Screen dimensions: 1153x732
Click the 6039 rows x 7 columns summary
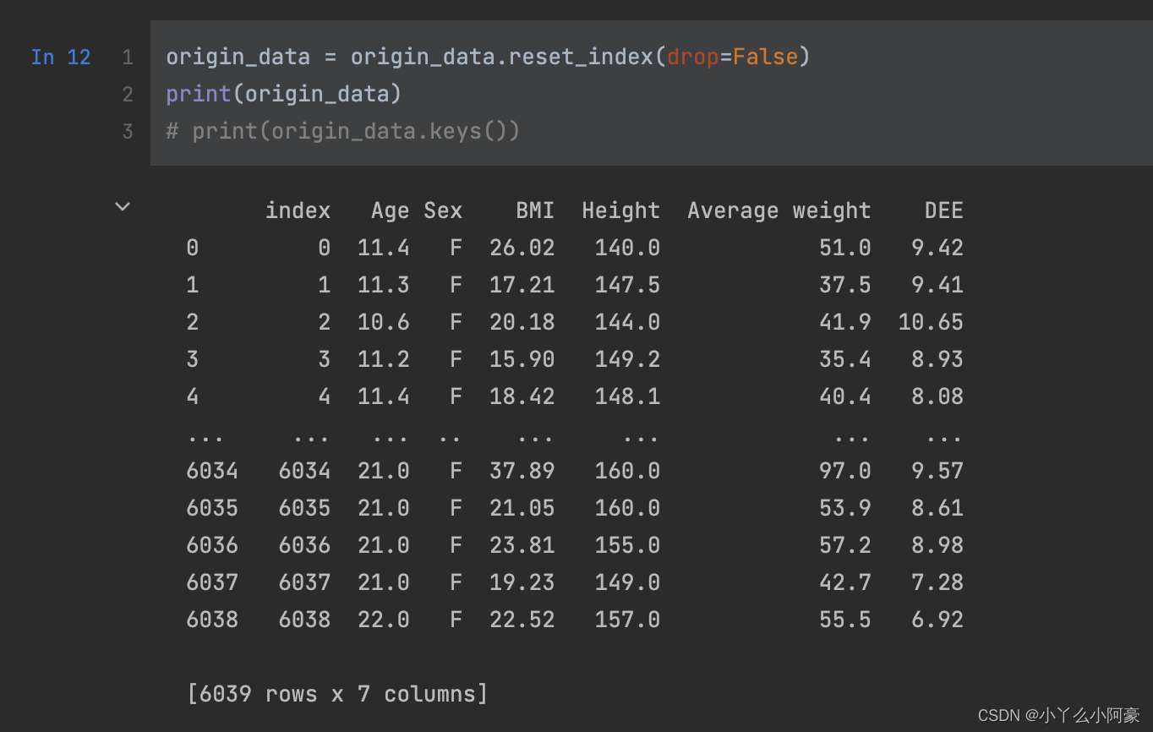[x=337, y=694]
